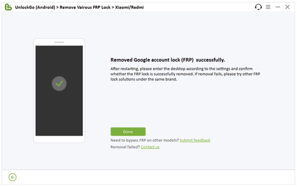Click the Xiaomi/Redmi breadcrumb segment
The height and width of the screenshot is (187, 297).
(129, 7)
